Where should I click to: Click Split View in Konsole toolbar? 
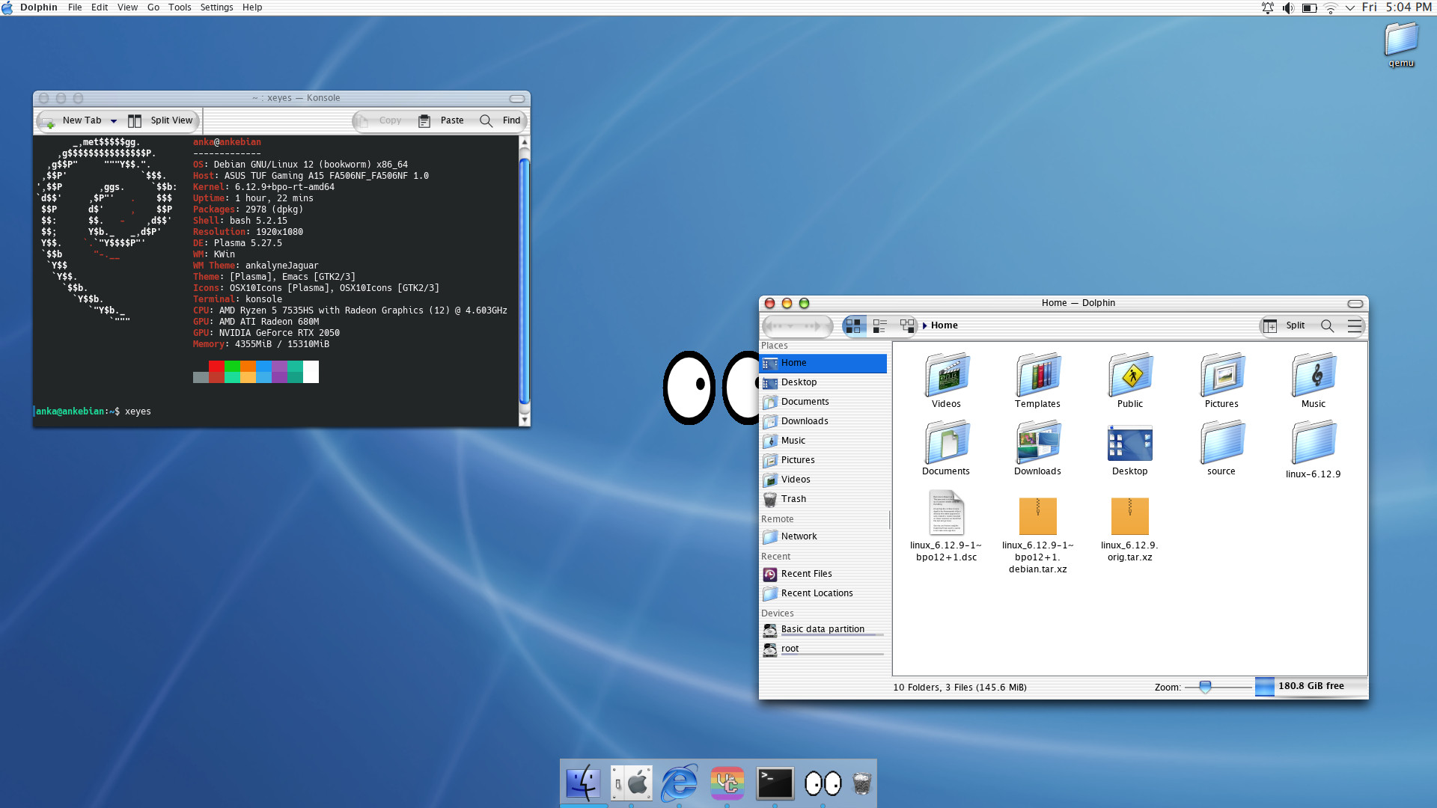coord(160,120)
